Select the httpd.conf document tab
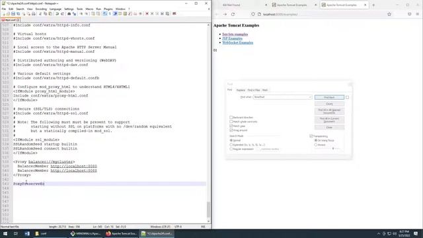 point(10,20)
